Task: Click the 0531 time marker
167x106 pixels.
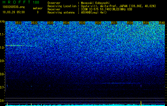Action: pyautogui.click(x=18, y=23)
